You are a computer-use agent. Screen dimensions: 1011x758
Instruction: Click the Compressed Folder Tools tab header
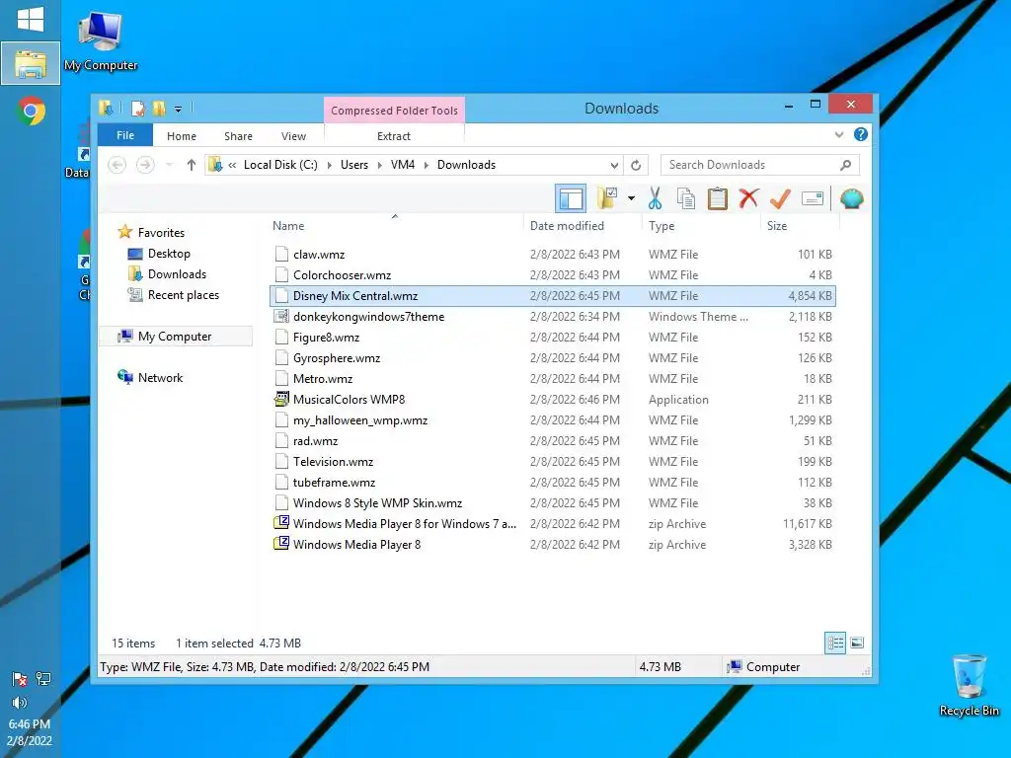(394, 111)
